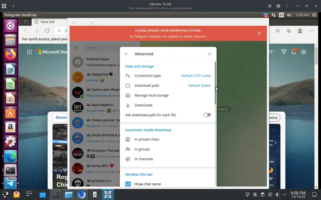This screenshot has height=200, width=321.
Task: Dismiss the update OS red banner
Action: click(259, 33)
